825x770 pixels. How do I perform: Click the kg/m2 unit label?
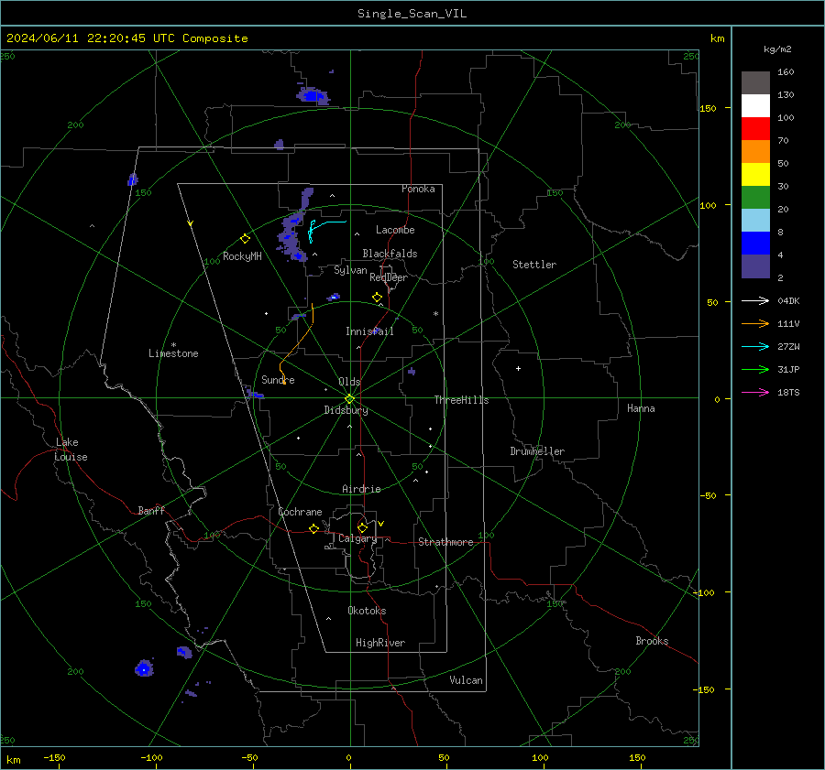click(777, 49)
